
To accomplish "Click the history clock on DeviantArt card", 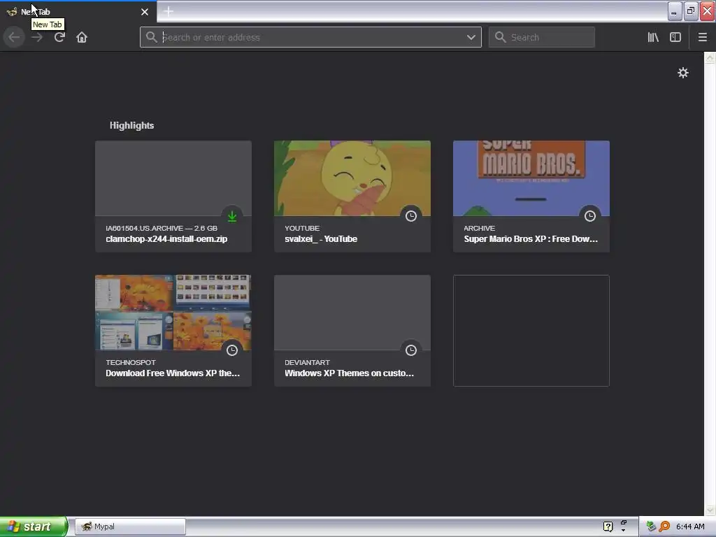I will (411, 350).
